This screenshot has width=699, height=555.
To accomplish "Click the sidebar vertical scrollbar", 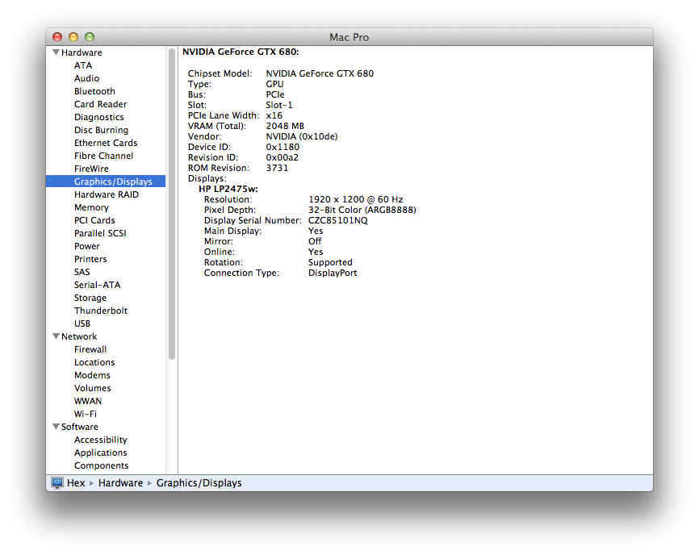I will pyautogui.click(x=172, y=204).
